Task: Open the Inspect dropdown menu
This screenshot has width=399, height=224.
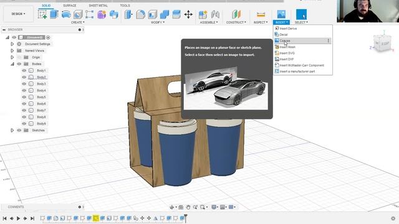Action: pyautogui.click(x=261, y=22)
